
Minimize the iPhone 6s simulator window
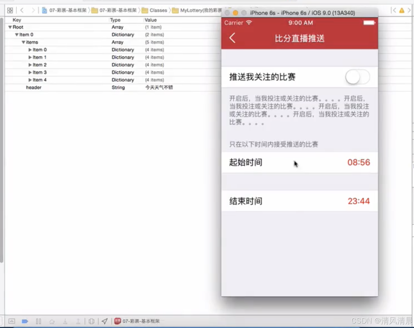coord(235,13)
